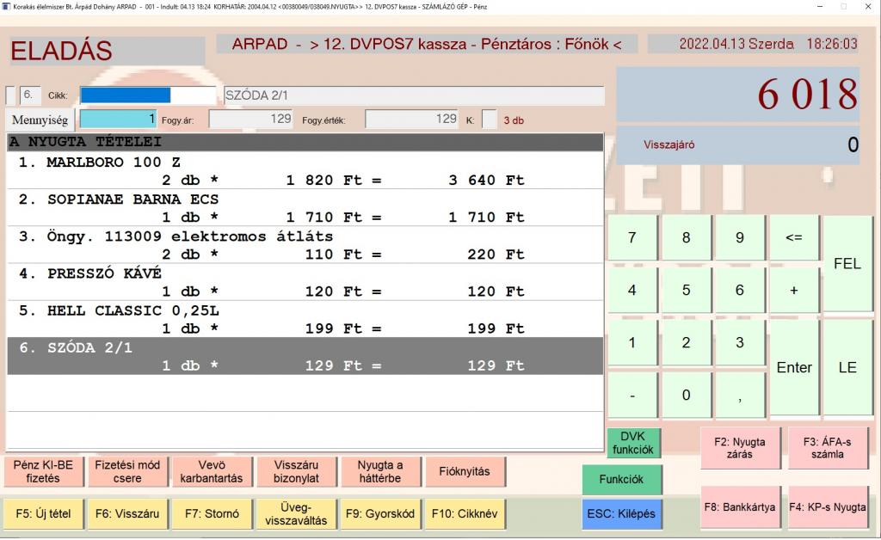Toggle the checkbox left of item number
Screen dimensions: 881x540
click(x=10, y=95)
